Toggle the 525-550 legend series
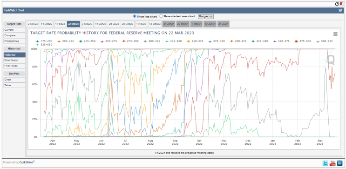The image size is (346, 169). click(x=44, y=45)
